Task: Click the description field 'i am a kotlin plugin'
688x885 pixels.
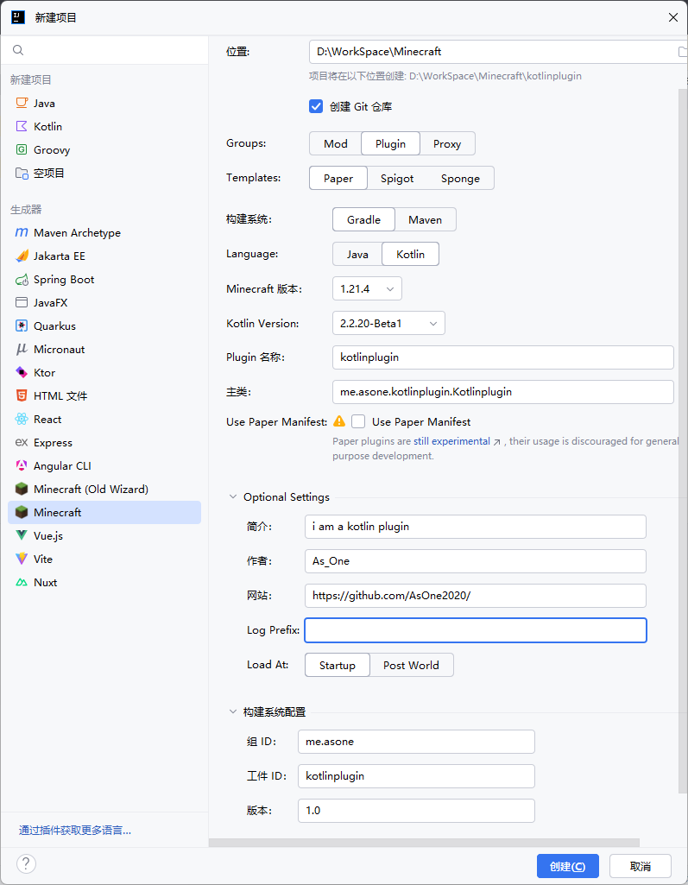Action: 476,527
